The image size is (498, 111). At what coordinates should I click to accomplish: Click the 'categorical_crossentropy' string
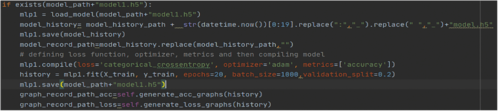pyautogui.click(x=157, y=65)
